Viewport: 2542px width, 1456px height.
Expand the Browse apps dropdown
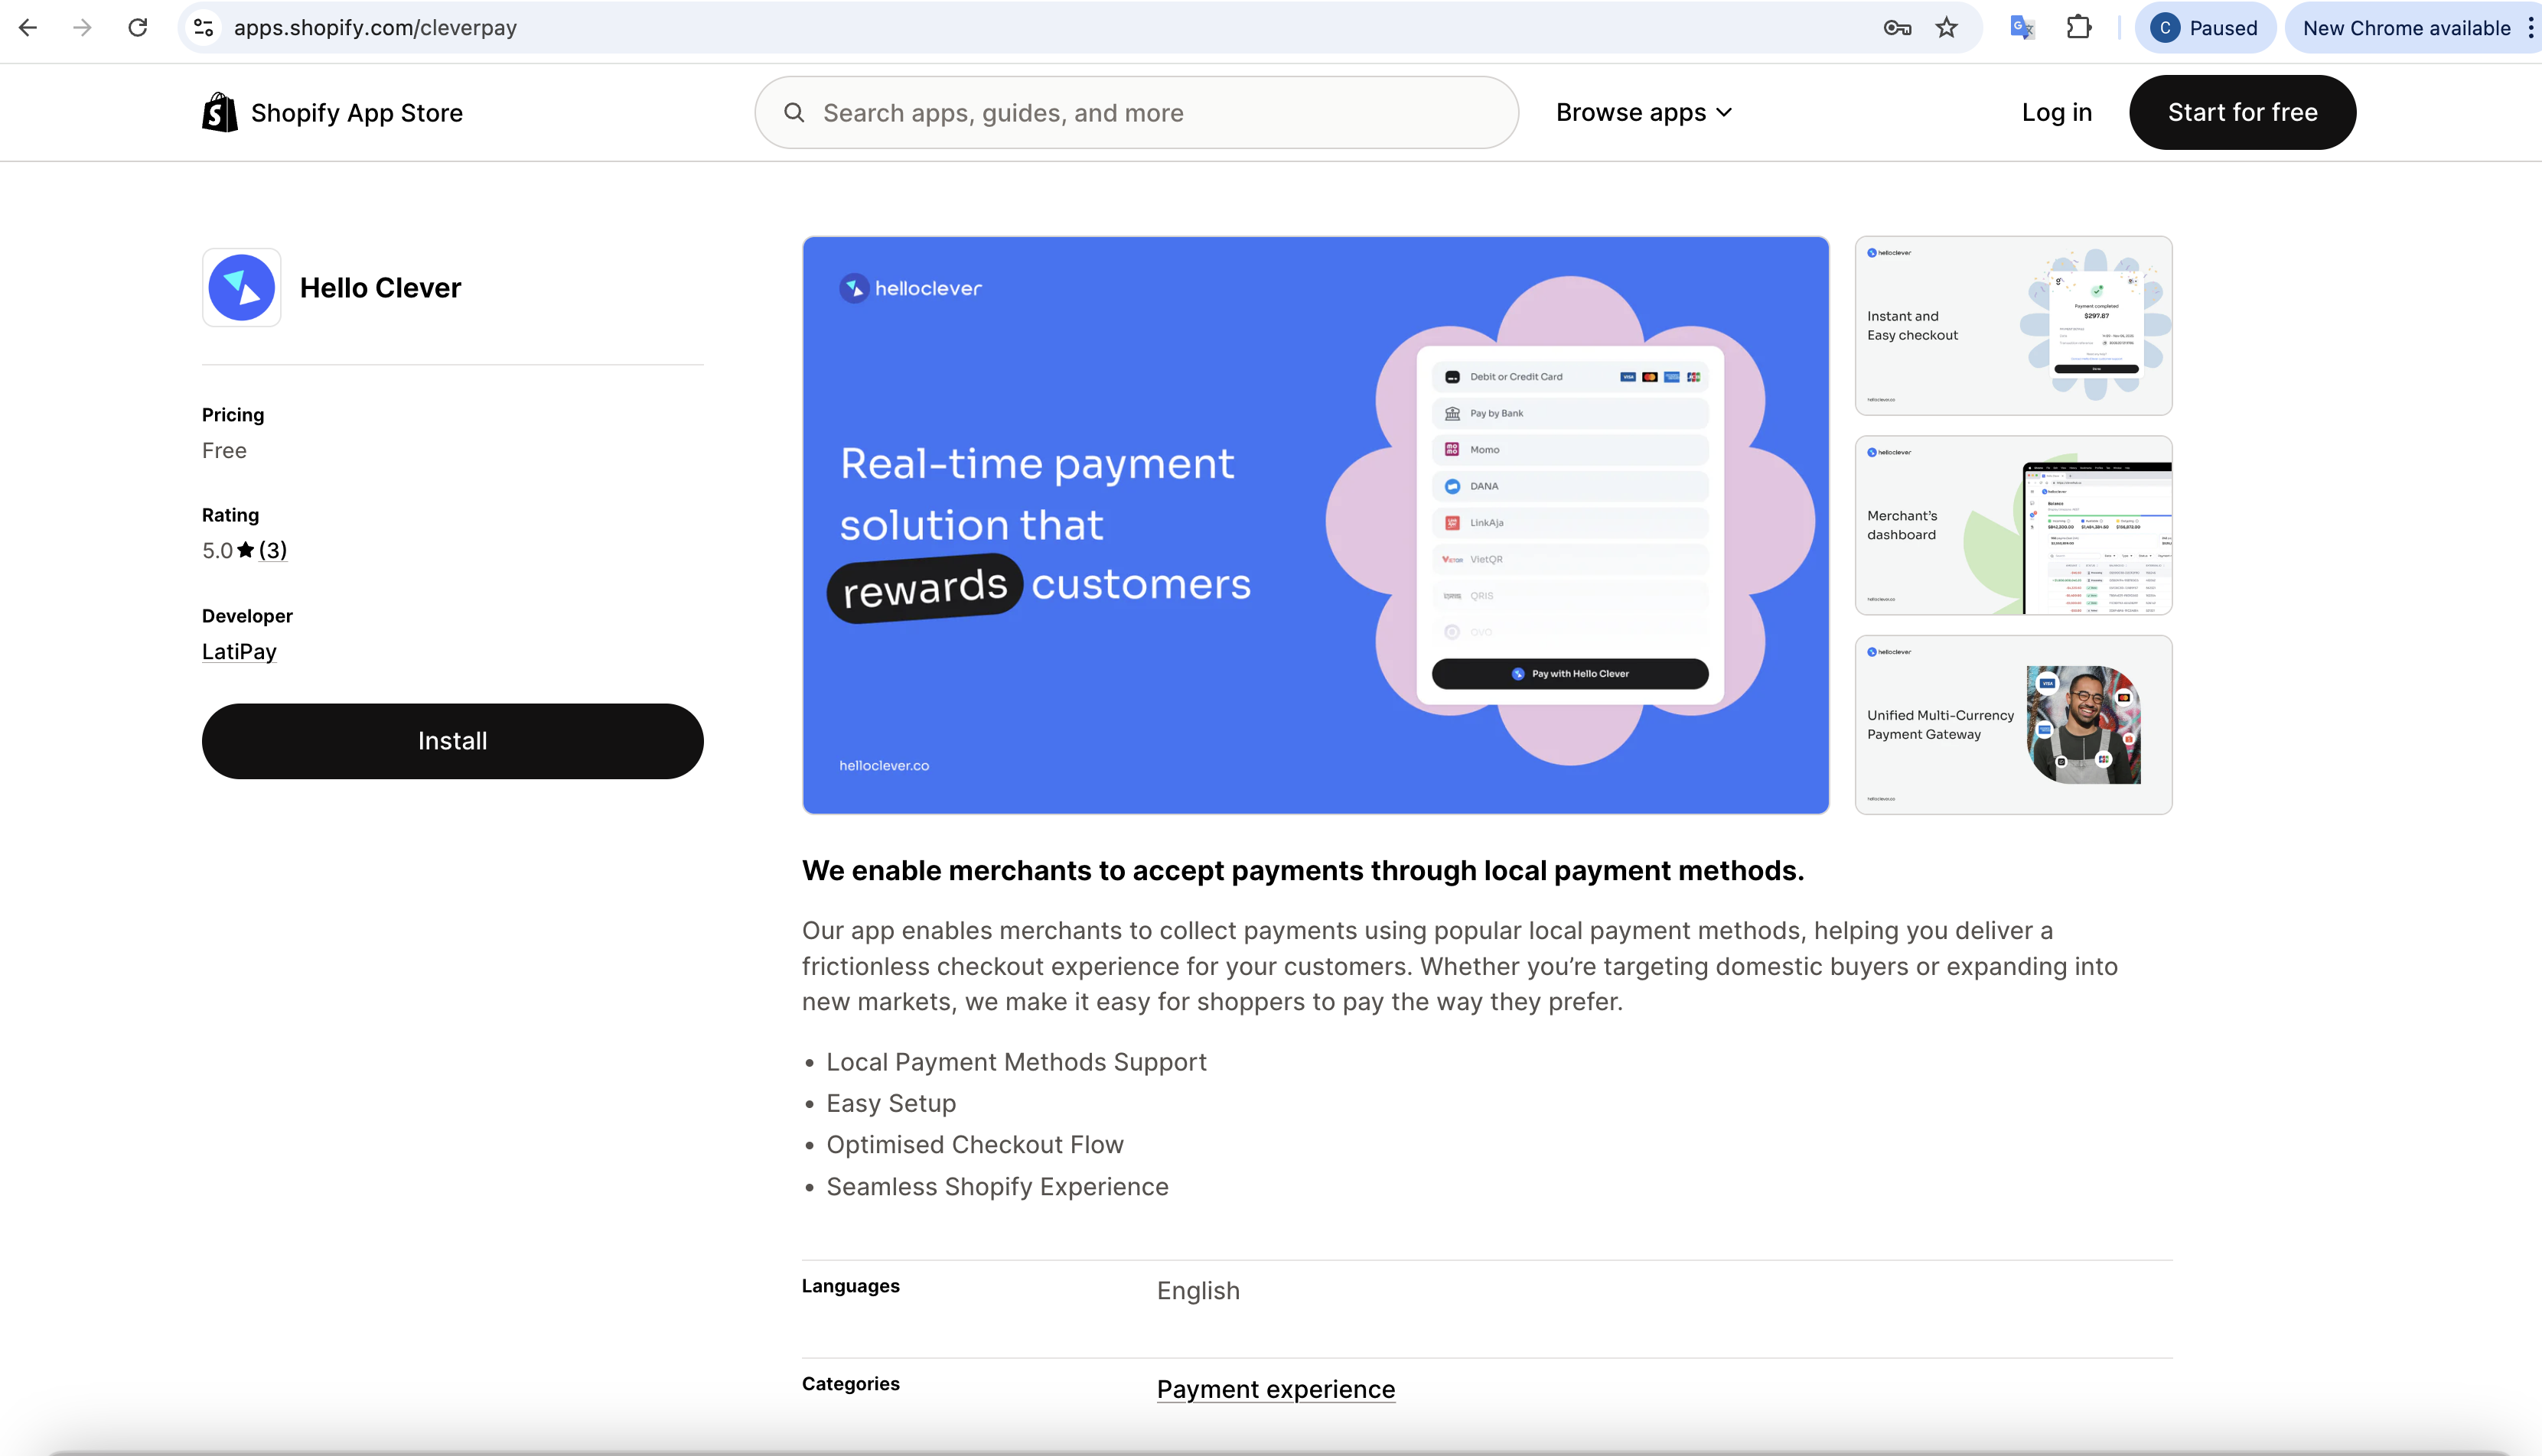point(1644,112)
